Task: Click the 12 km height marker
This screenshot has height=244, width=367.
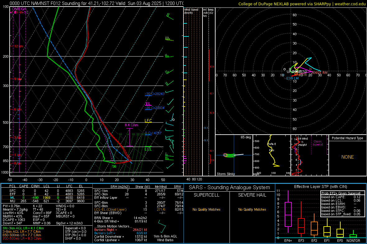Action: [x=18, y=46]
